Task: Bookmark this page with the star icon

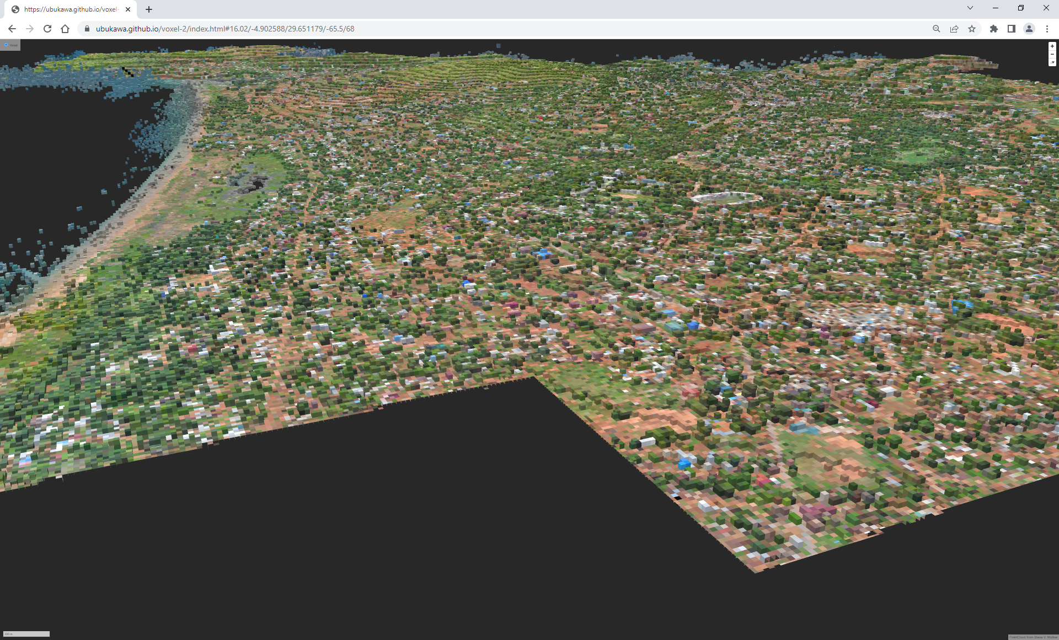Action: [x=972, y=29]
